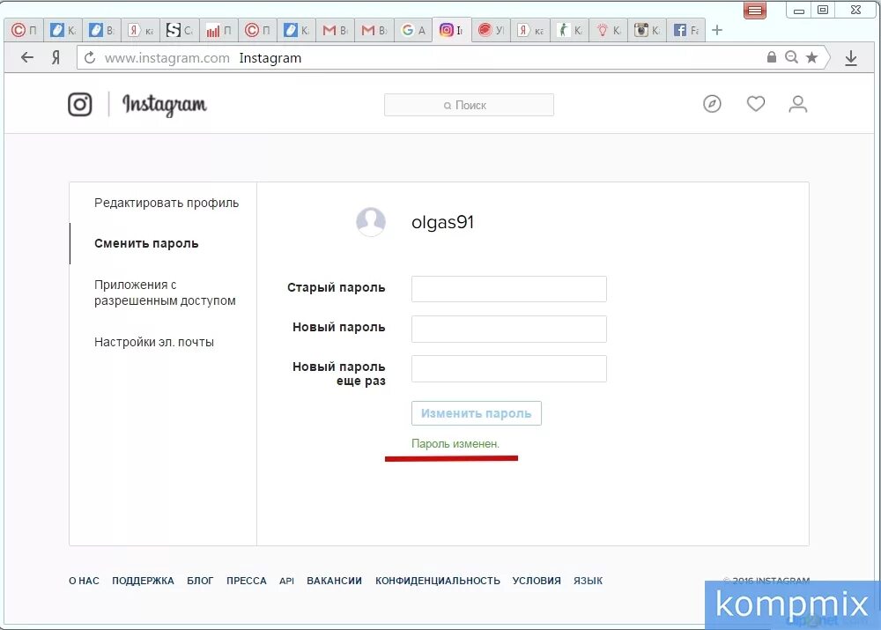Open the ЯЗЫК footer link
881x630 pixels.
[x=588, y=581]
